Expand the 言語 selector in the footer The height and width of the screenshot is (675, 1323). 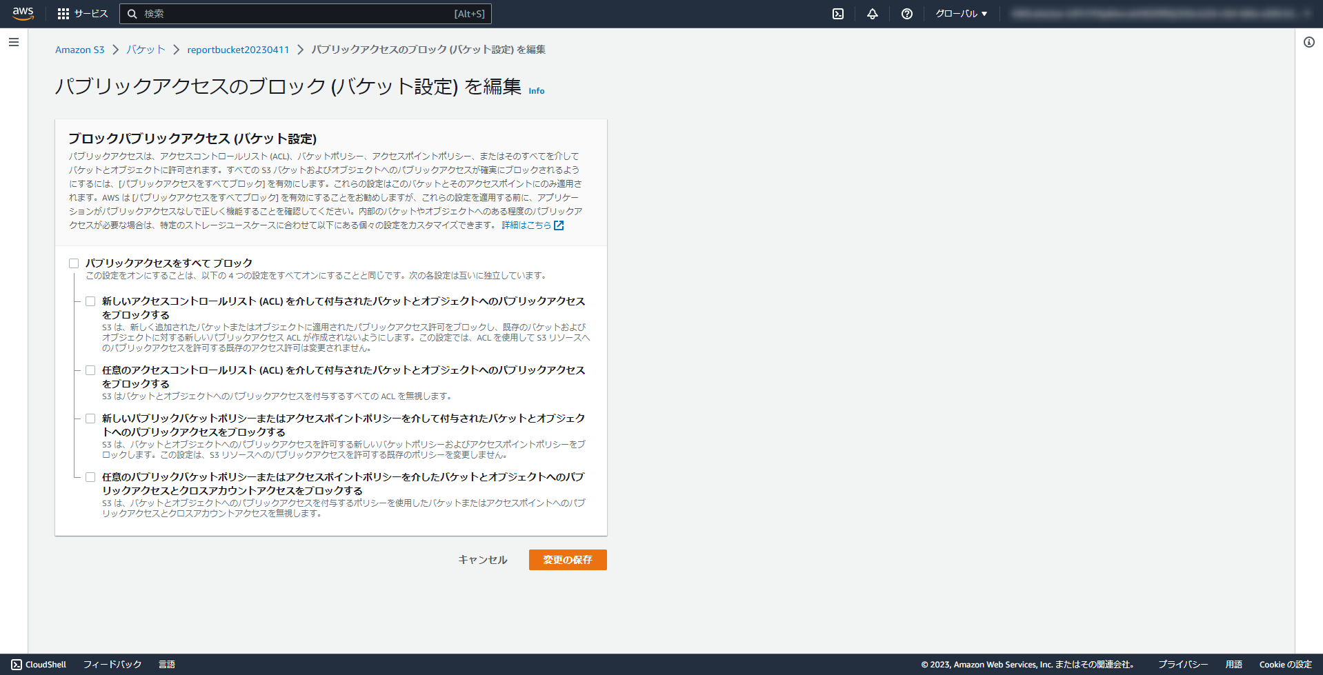[x=167, y=664]
